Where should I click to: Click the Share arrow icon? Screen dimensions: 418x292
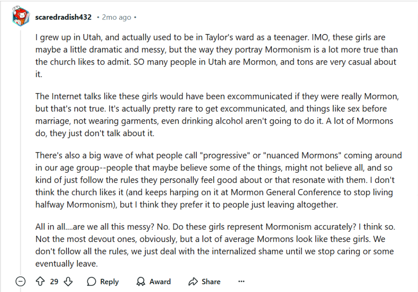pos(193,282)
